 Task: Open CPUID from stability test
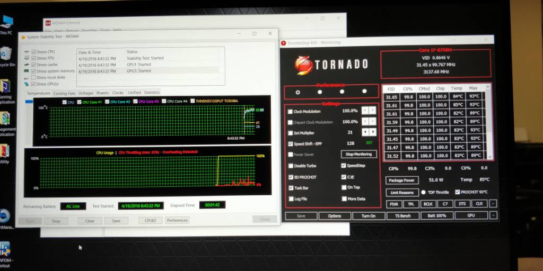(150, 221)
